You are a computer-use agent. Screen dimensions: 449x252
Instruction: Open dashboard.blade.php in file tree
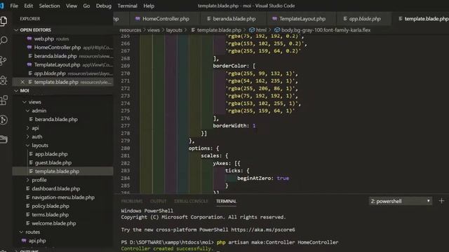pos(62,188)
